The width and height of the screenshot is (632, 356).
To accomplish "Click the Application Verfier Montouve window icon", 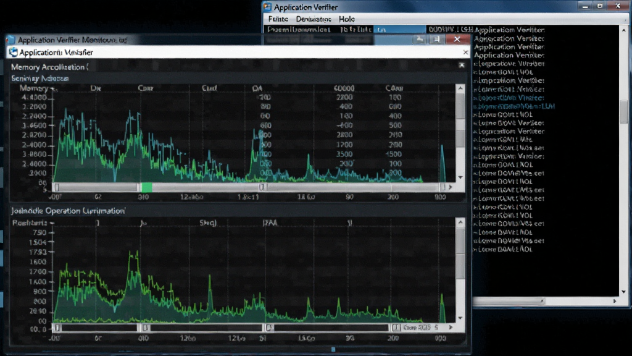I will (x=11, y=40).
